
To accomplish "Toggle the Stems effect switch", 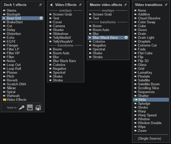I will click(x=5, y=11).
